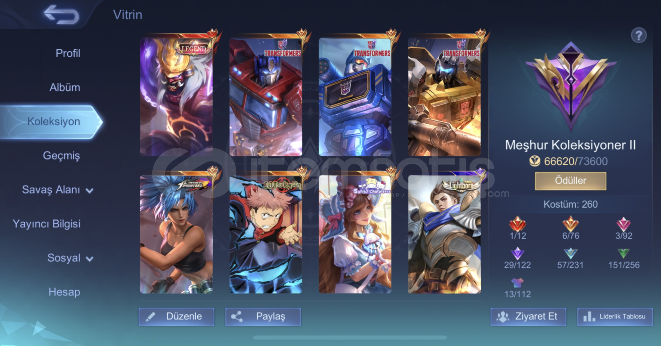Select the orange gem tier icon 6/76
The width and height of the screenshot is (661, 346).
tap(570, 224)
